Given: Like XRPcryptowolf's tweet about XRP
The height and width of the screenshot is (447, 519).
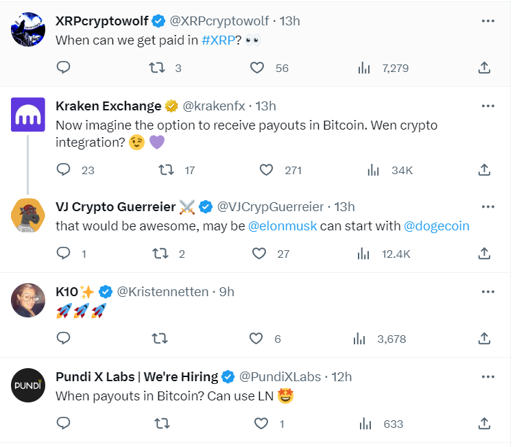Looking at the screenshot, I should (257, 68).
